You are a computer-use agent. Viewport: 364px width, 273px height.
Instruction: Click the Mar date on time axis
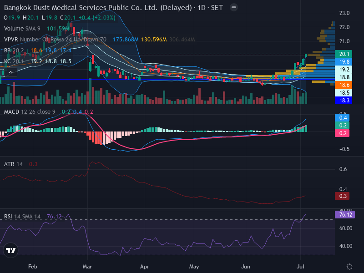87,267
